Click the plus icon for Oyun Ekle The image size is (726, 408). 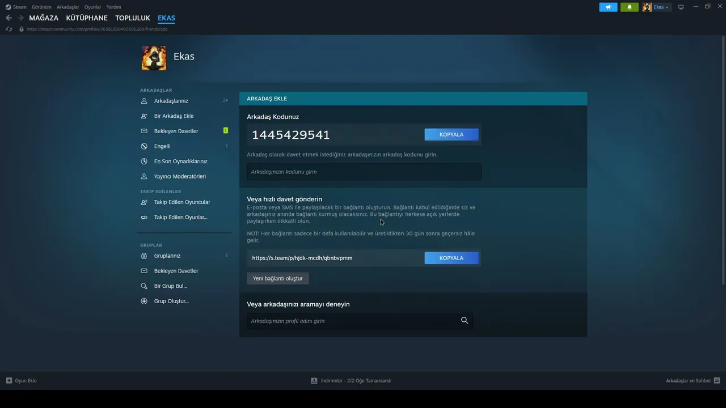[9, 381]
